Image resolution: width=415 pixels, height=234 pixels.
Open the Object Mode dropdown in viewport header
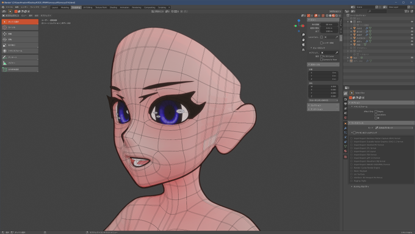pos(11,16)
